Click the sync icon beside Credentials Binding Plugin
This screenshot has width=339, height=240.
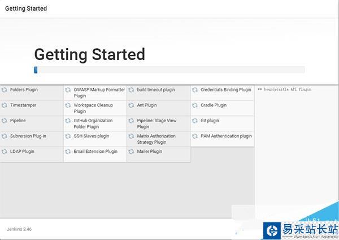pyautogui.click(x=195, y=90)
